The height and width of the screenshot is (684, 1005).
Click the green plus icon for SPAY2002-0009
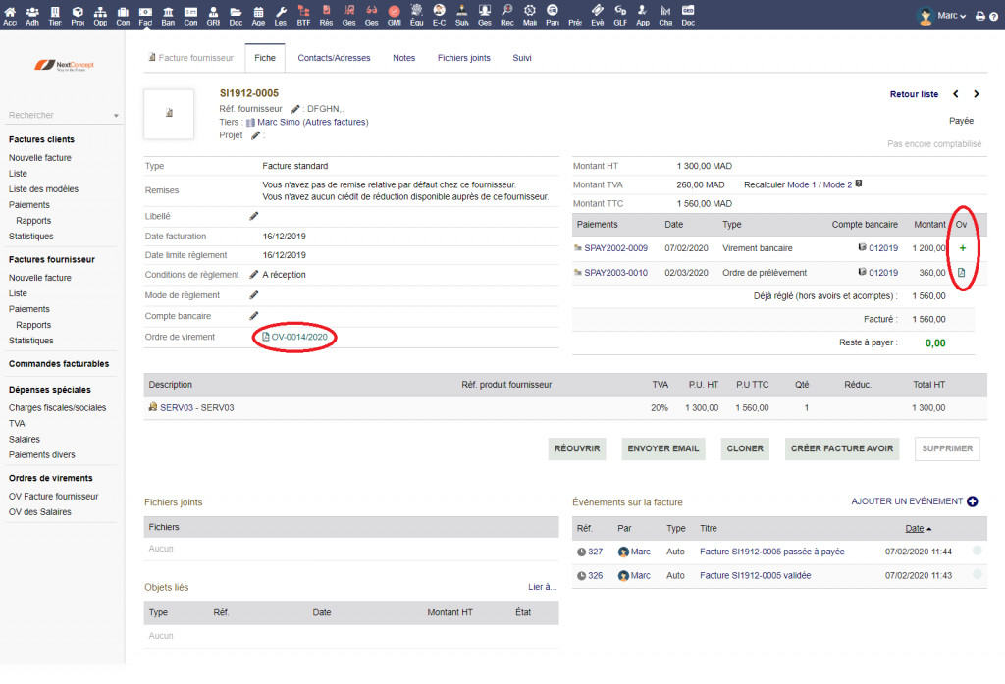[962, 248]
